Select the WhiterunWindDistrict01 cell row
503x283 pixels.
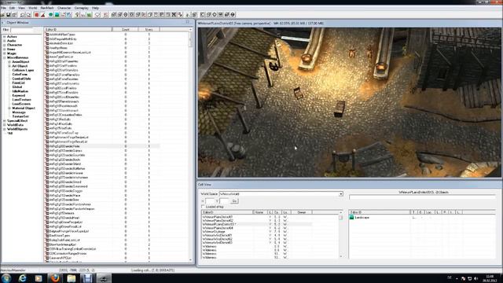click(x=257, y=235)
